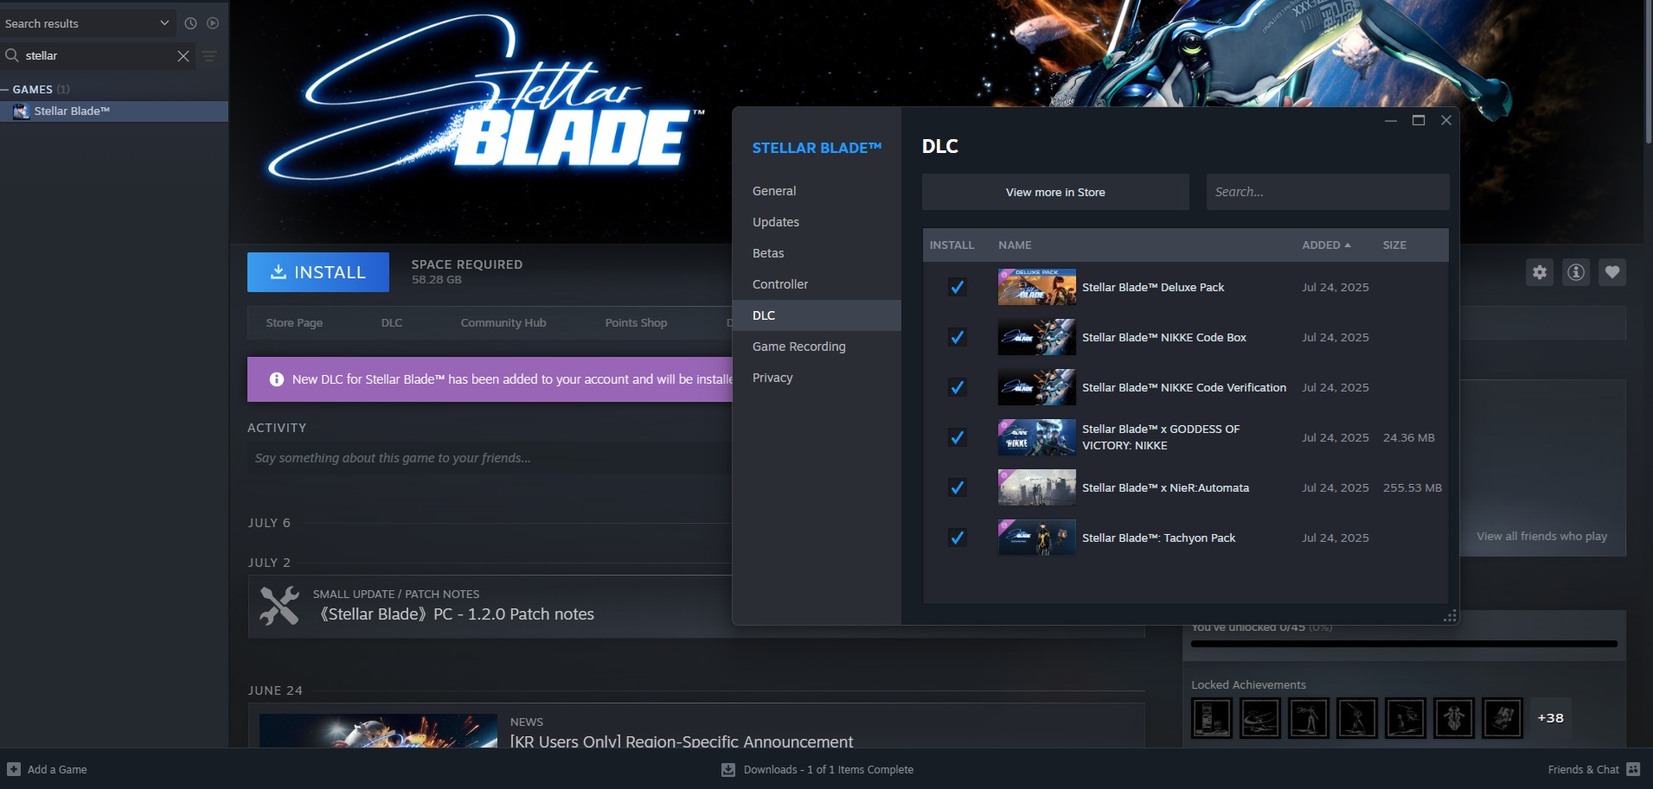Open game info circle icon

click(x=1576, y=272)
